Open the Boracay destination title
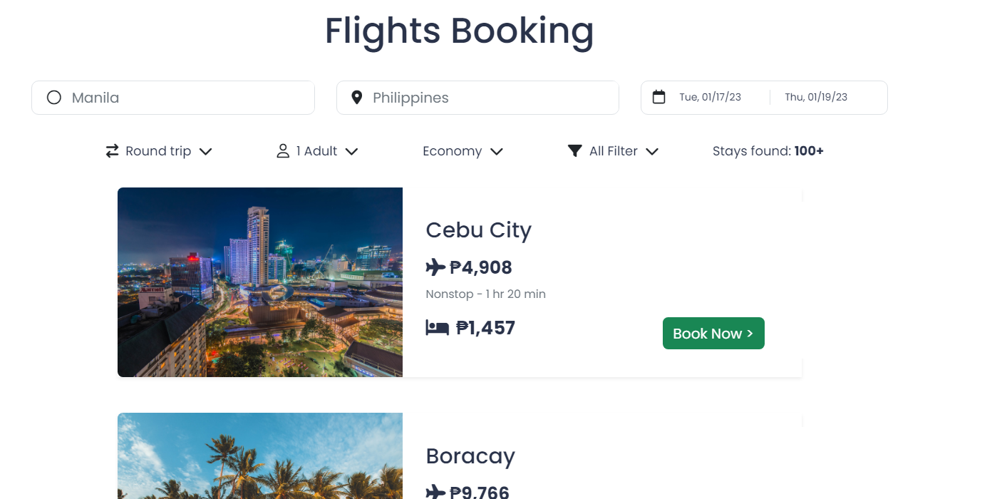 click(x=470, y=456)
